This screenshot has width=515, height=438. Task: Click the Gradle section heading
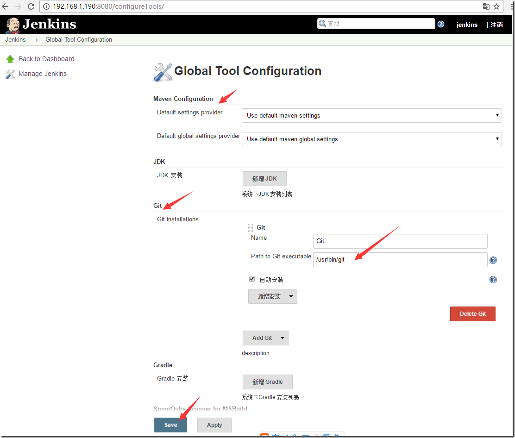coord(163,365)
